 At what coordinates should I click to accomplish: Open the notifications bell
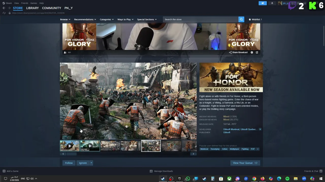pyautogui.click(x=272, y=3)
